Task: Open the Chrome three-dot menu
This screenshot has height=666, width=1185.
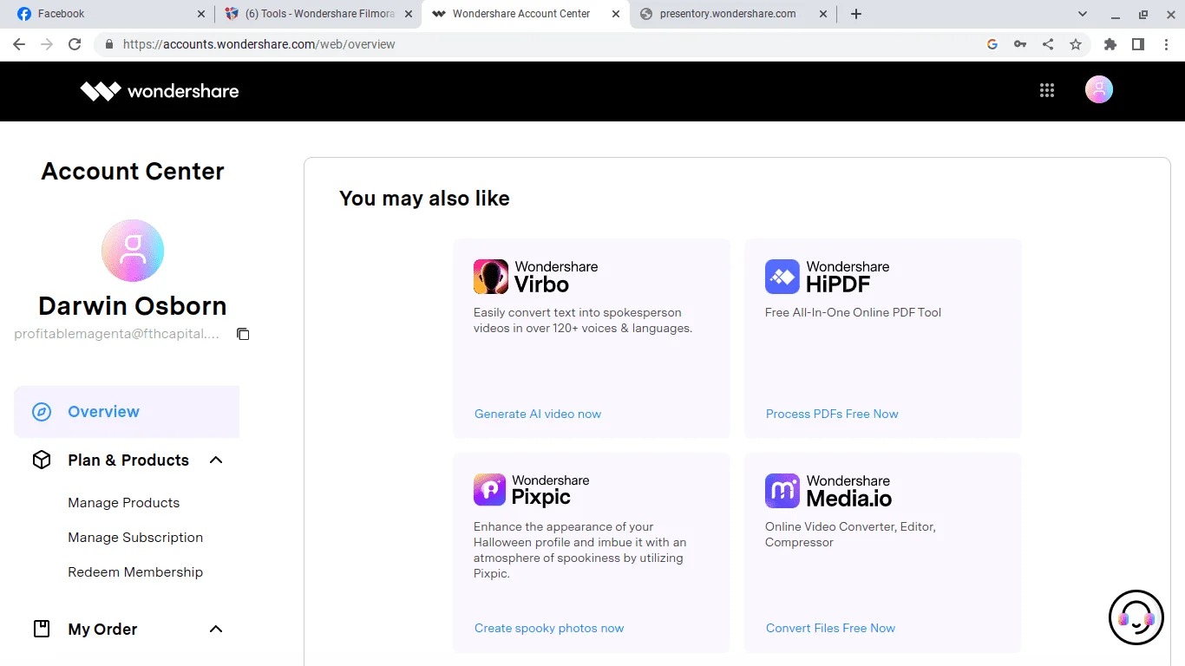Action: (1166, 44)
